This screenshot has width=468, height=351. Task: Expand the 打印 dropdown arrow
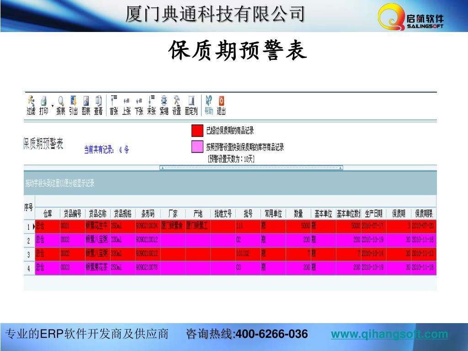tap(53, 106)
